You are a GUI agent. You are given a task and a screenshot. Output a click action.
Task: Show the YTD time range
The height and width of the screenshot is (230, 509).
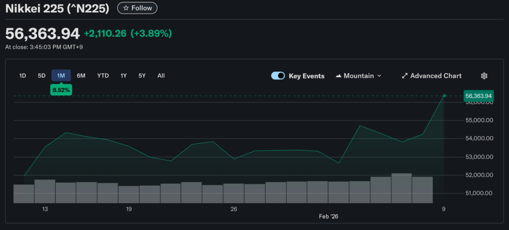103,76
